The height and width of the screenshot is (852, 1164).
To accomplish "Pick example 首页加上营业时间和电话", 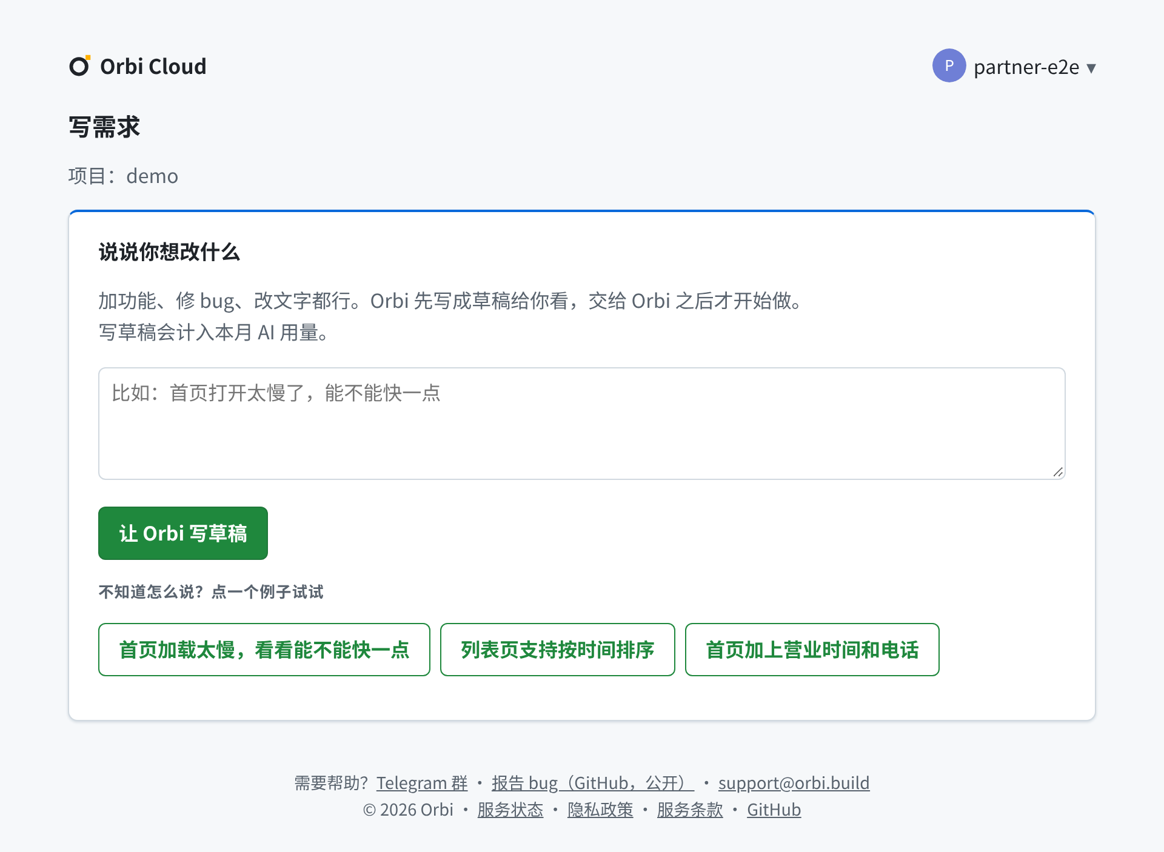I will click(812, 650).
